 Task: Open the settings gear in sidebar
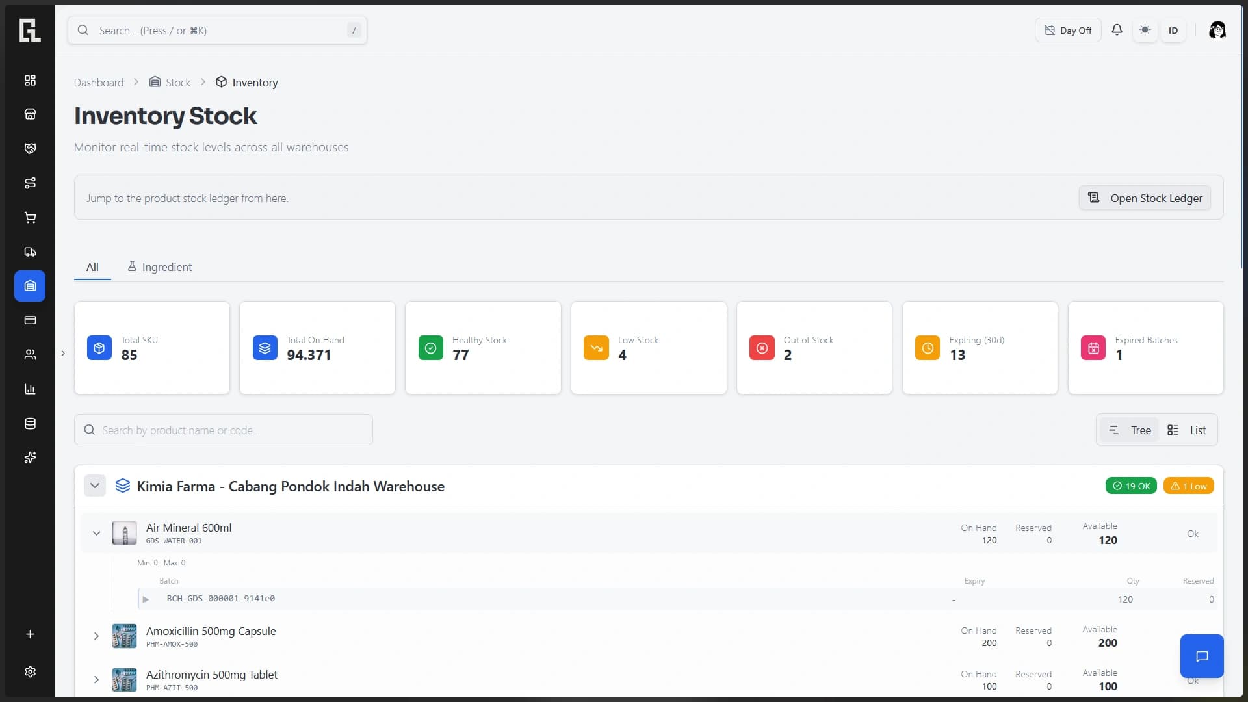click(30, 672)
